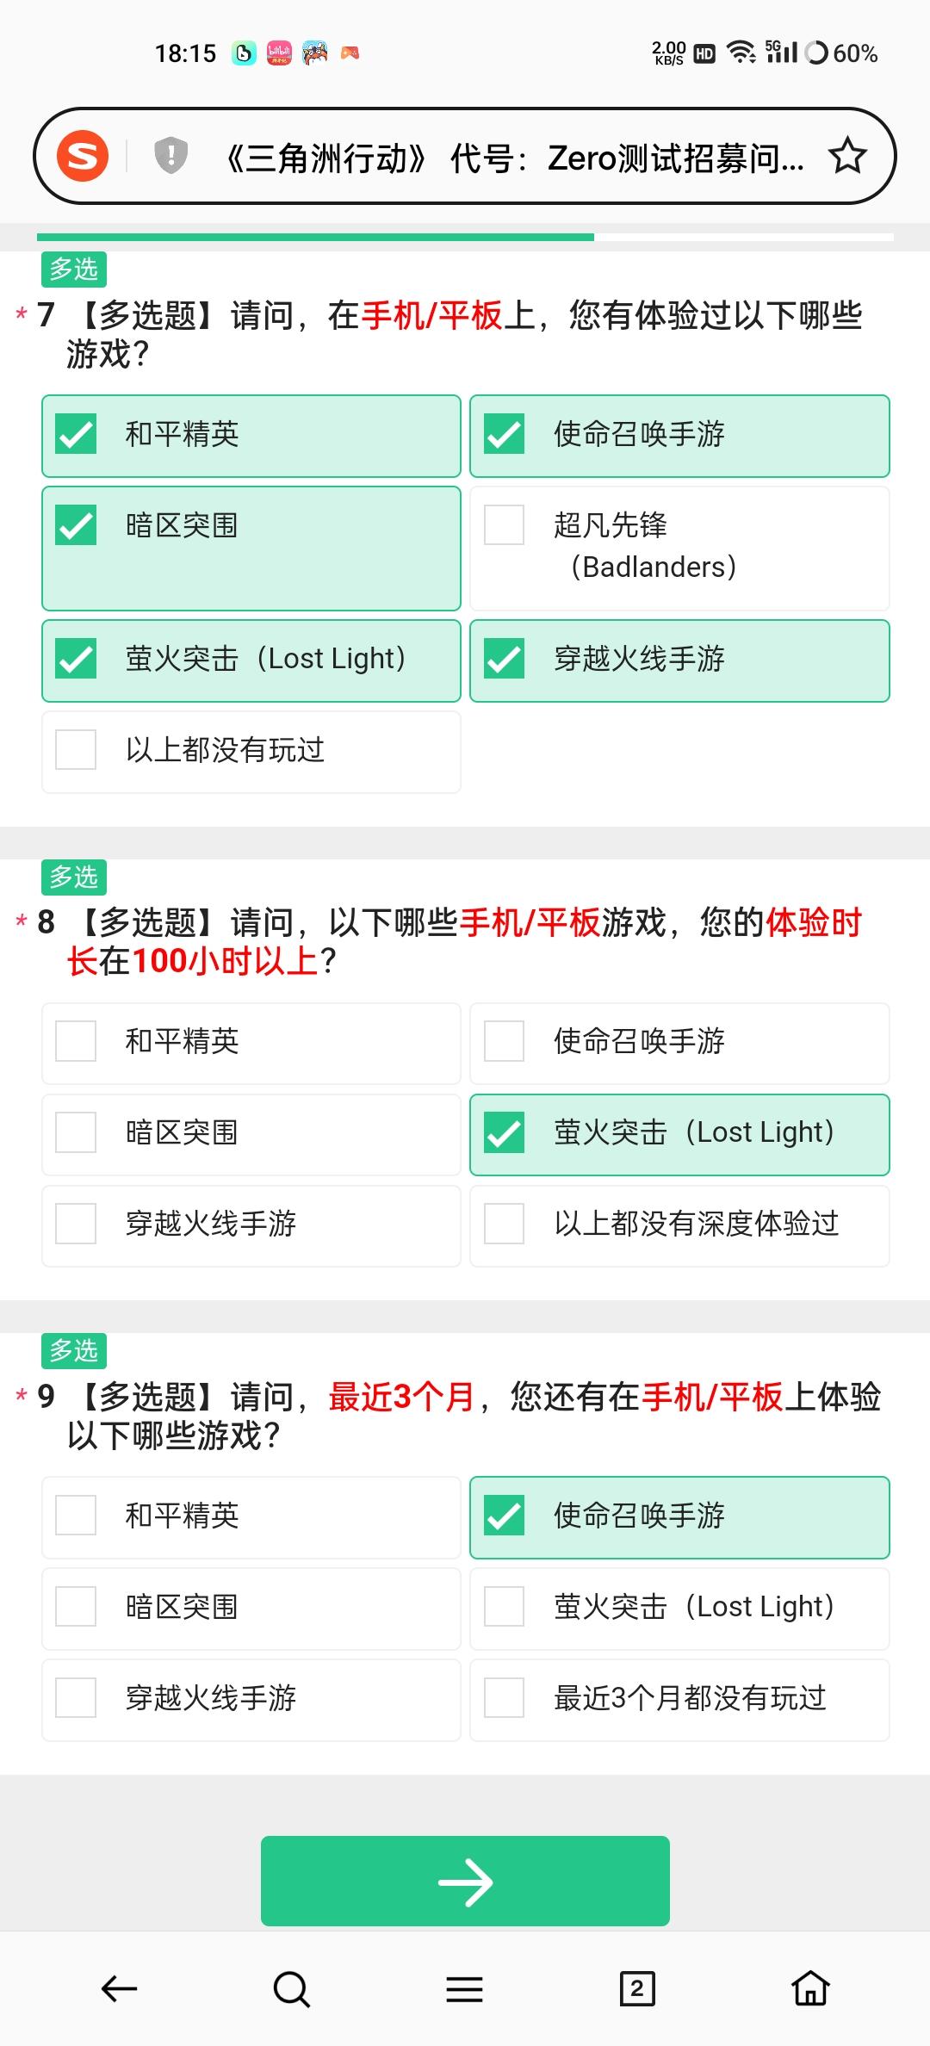Uncheck 萤火突击 (Lost Light) in question 8

[679, 1135]
